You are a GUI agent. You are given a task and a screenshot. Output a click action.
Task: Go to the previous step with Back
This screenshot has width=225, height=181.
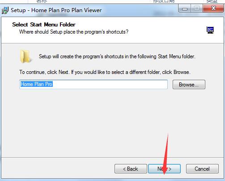[131, 169]
